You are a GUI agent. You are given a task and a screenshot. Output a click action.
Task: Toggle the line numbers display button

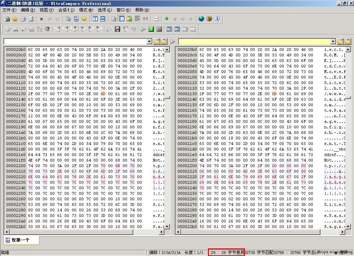click(x=121, y=19)
